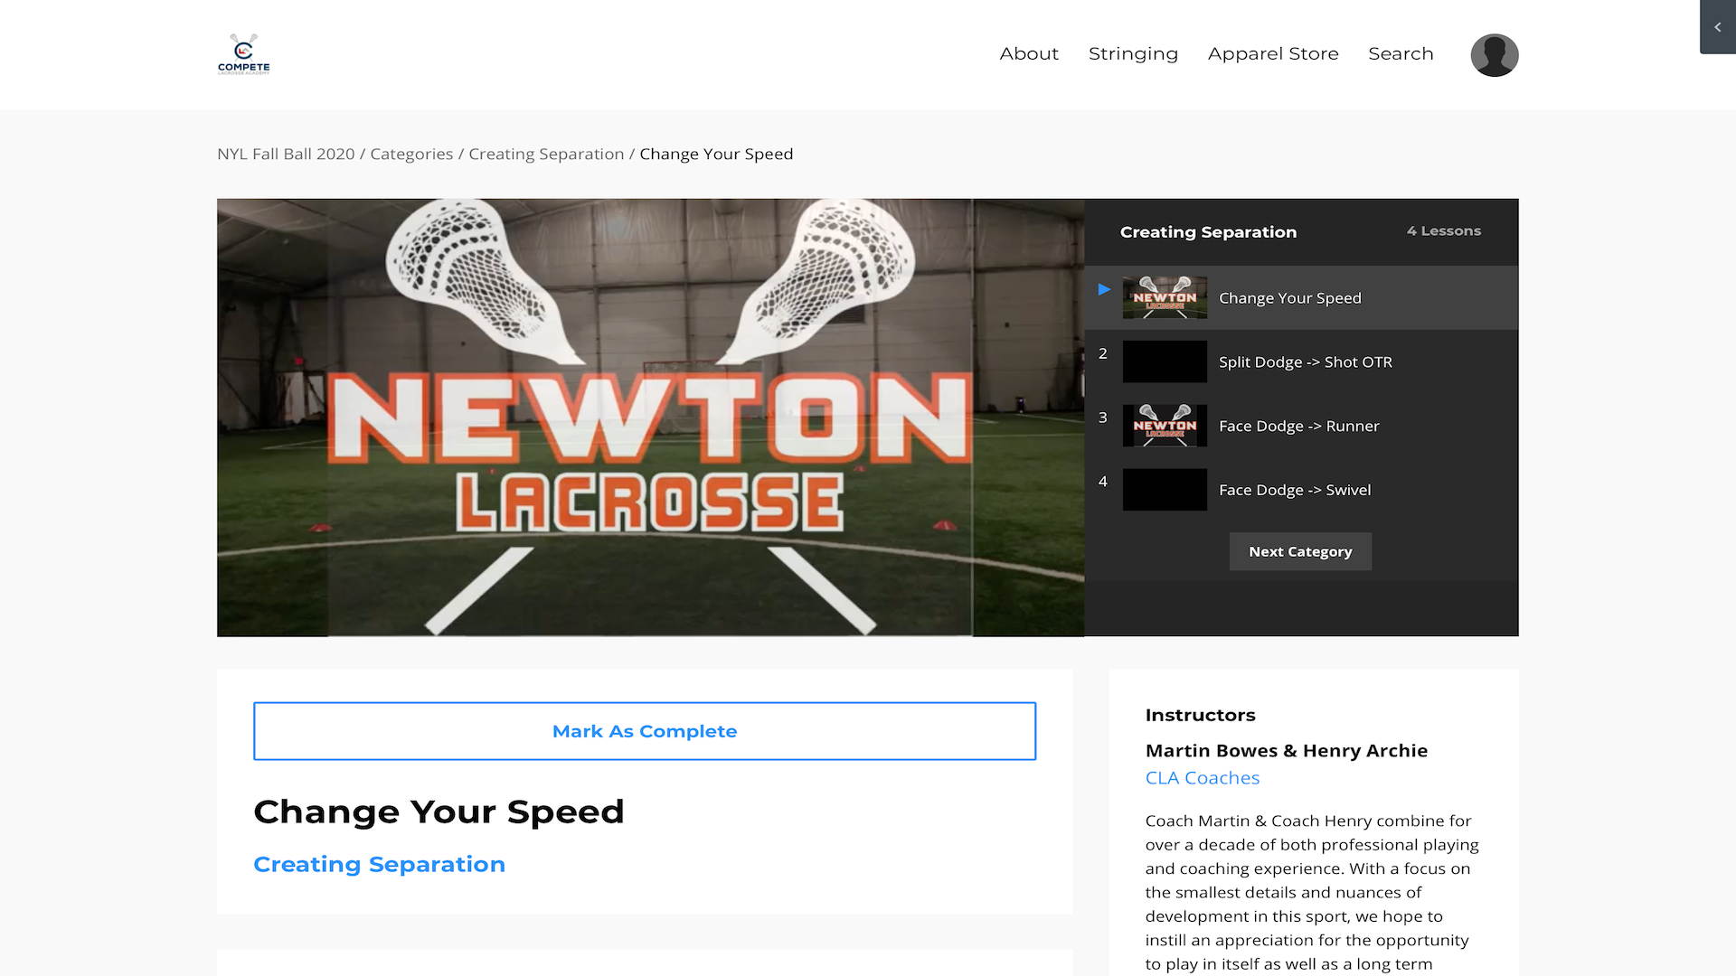1736x976 pixels.
Task: Expand the collapsed side panel chevron
Action: coord(1717,27)
